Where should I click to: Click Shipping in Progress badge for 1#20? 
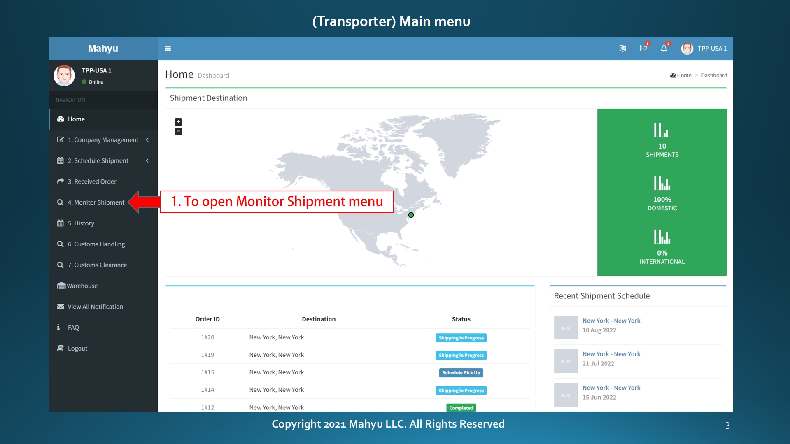pos(461,338)
